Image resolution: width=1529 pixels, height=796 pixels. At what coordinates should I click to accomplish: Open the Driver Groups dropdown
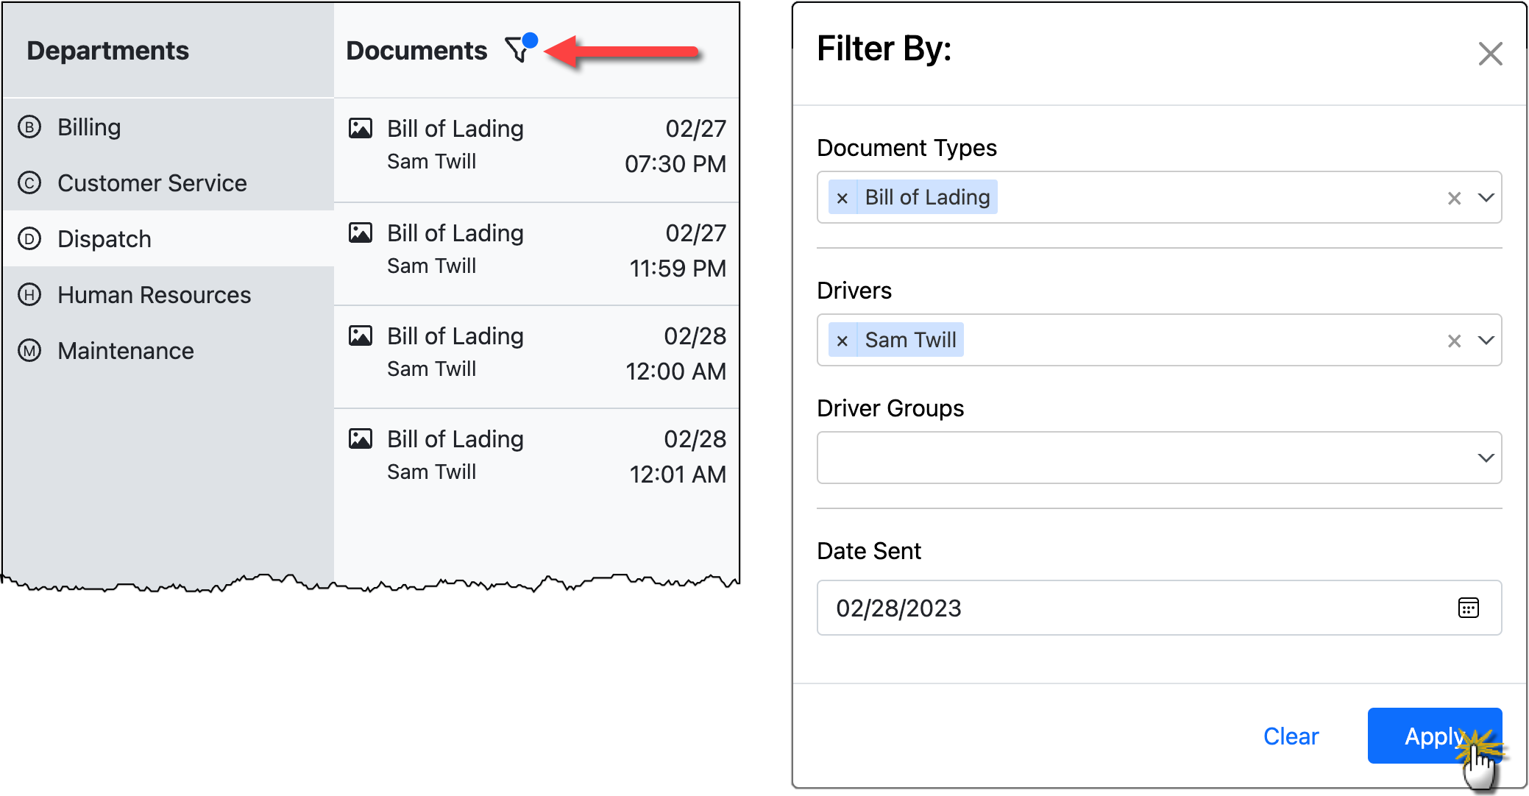tap(1486, 457)
